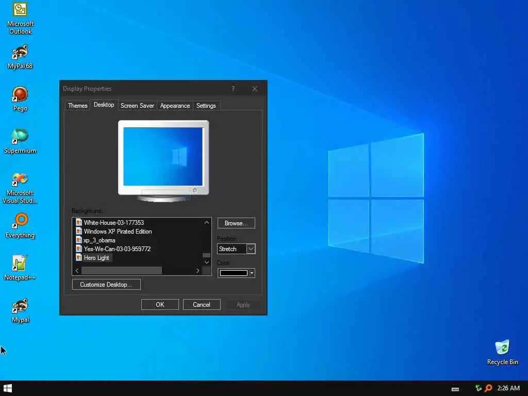Viewport: 528px width, 396px height.
Task: Open the Settings tab
Action: coord(206,106)
